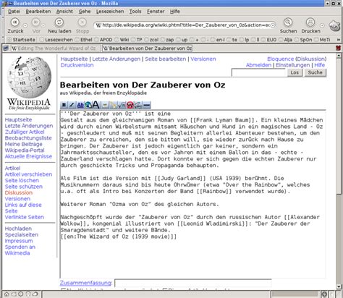Open IRC chat status bar icon

(x=35, y=294)
